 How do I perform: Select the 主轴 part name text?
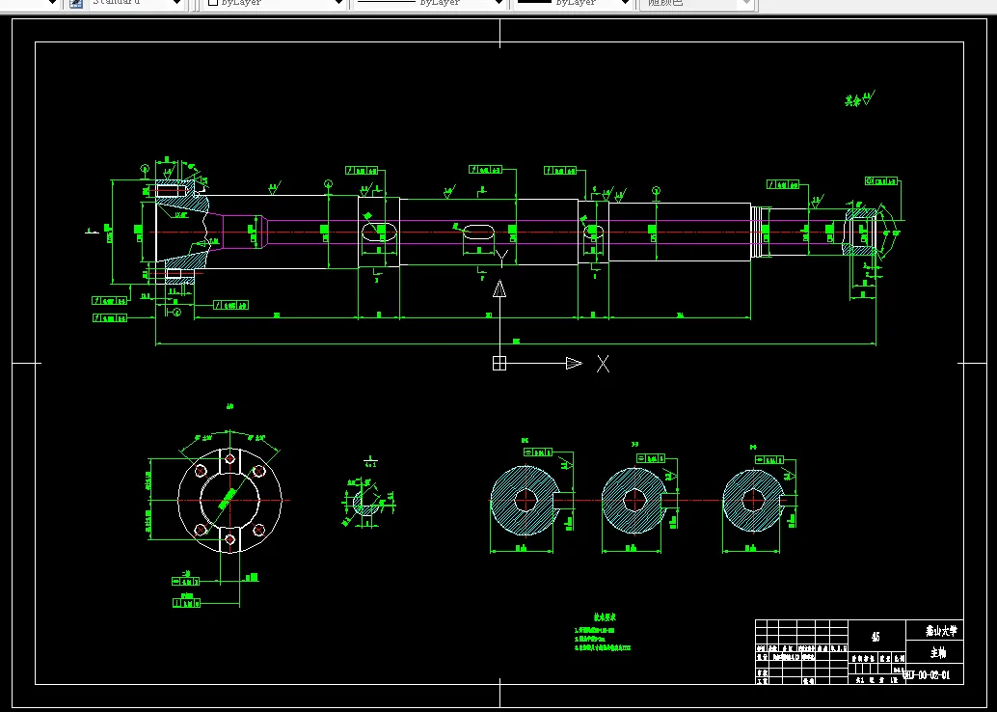click(938, 653)
